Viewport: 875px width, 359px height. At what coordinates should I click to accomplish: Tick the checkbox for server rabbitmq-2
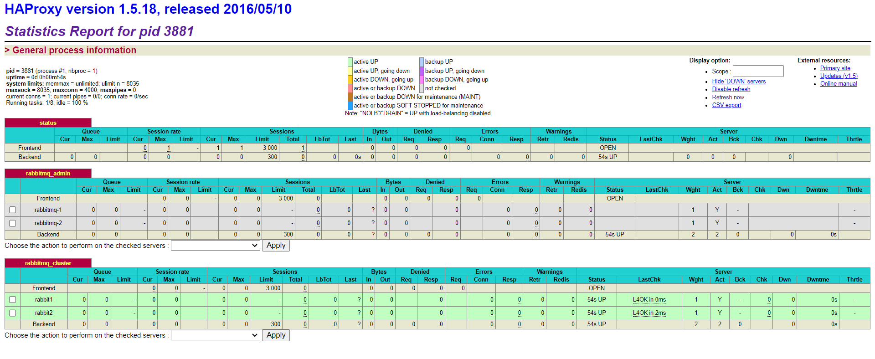(x=12, y=223)
